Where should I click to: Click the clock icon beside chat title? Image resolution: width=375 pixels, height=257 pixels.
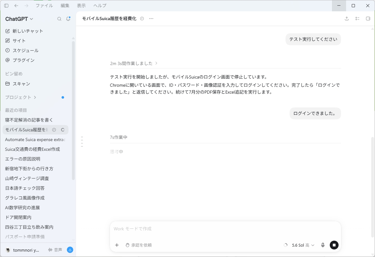(142, 19)
